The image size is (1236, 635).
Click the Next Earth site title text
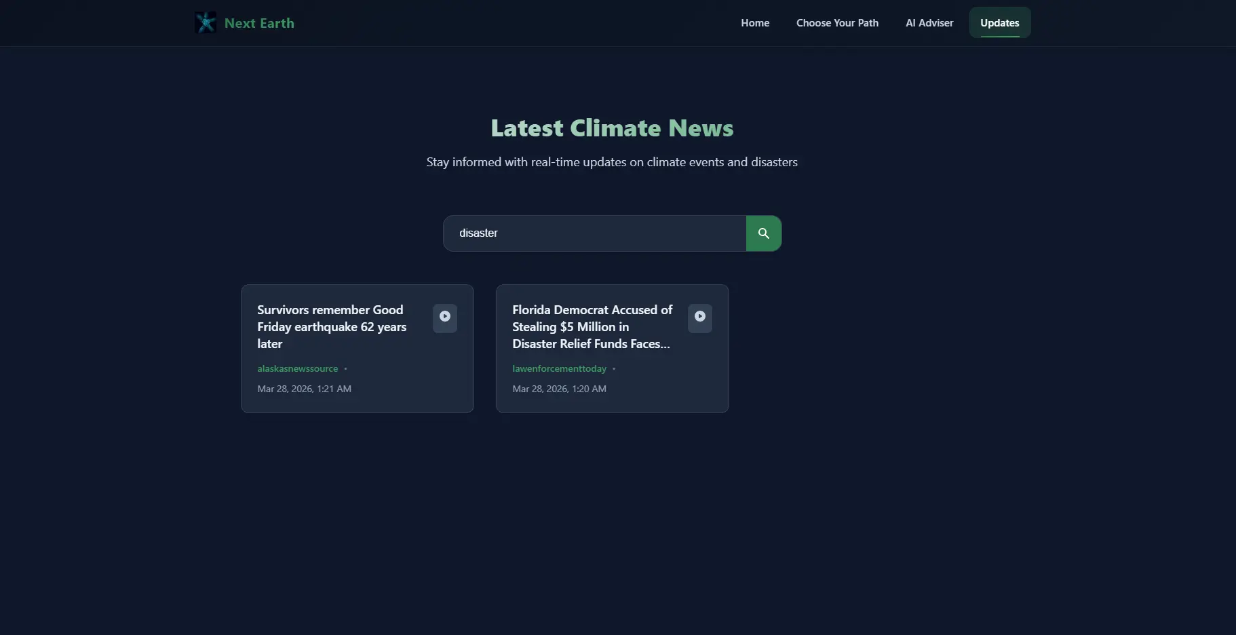(260, 22)
